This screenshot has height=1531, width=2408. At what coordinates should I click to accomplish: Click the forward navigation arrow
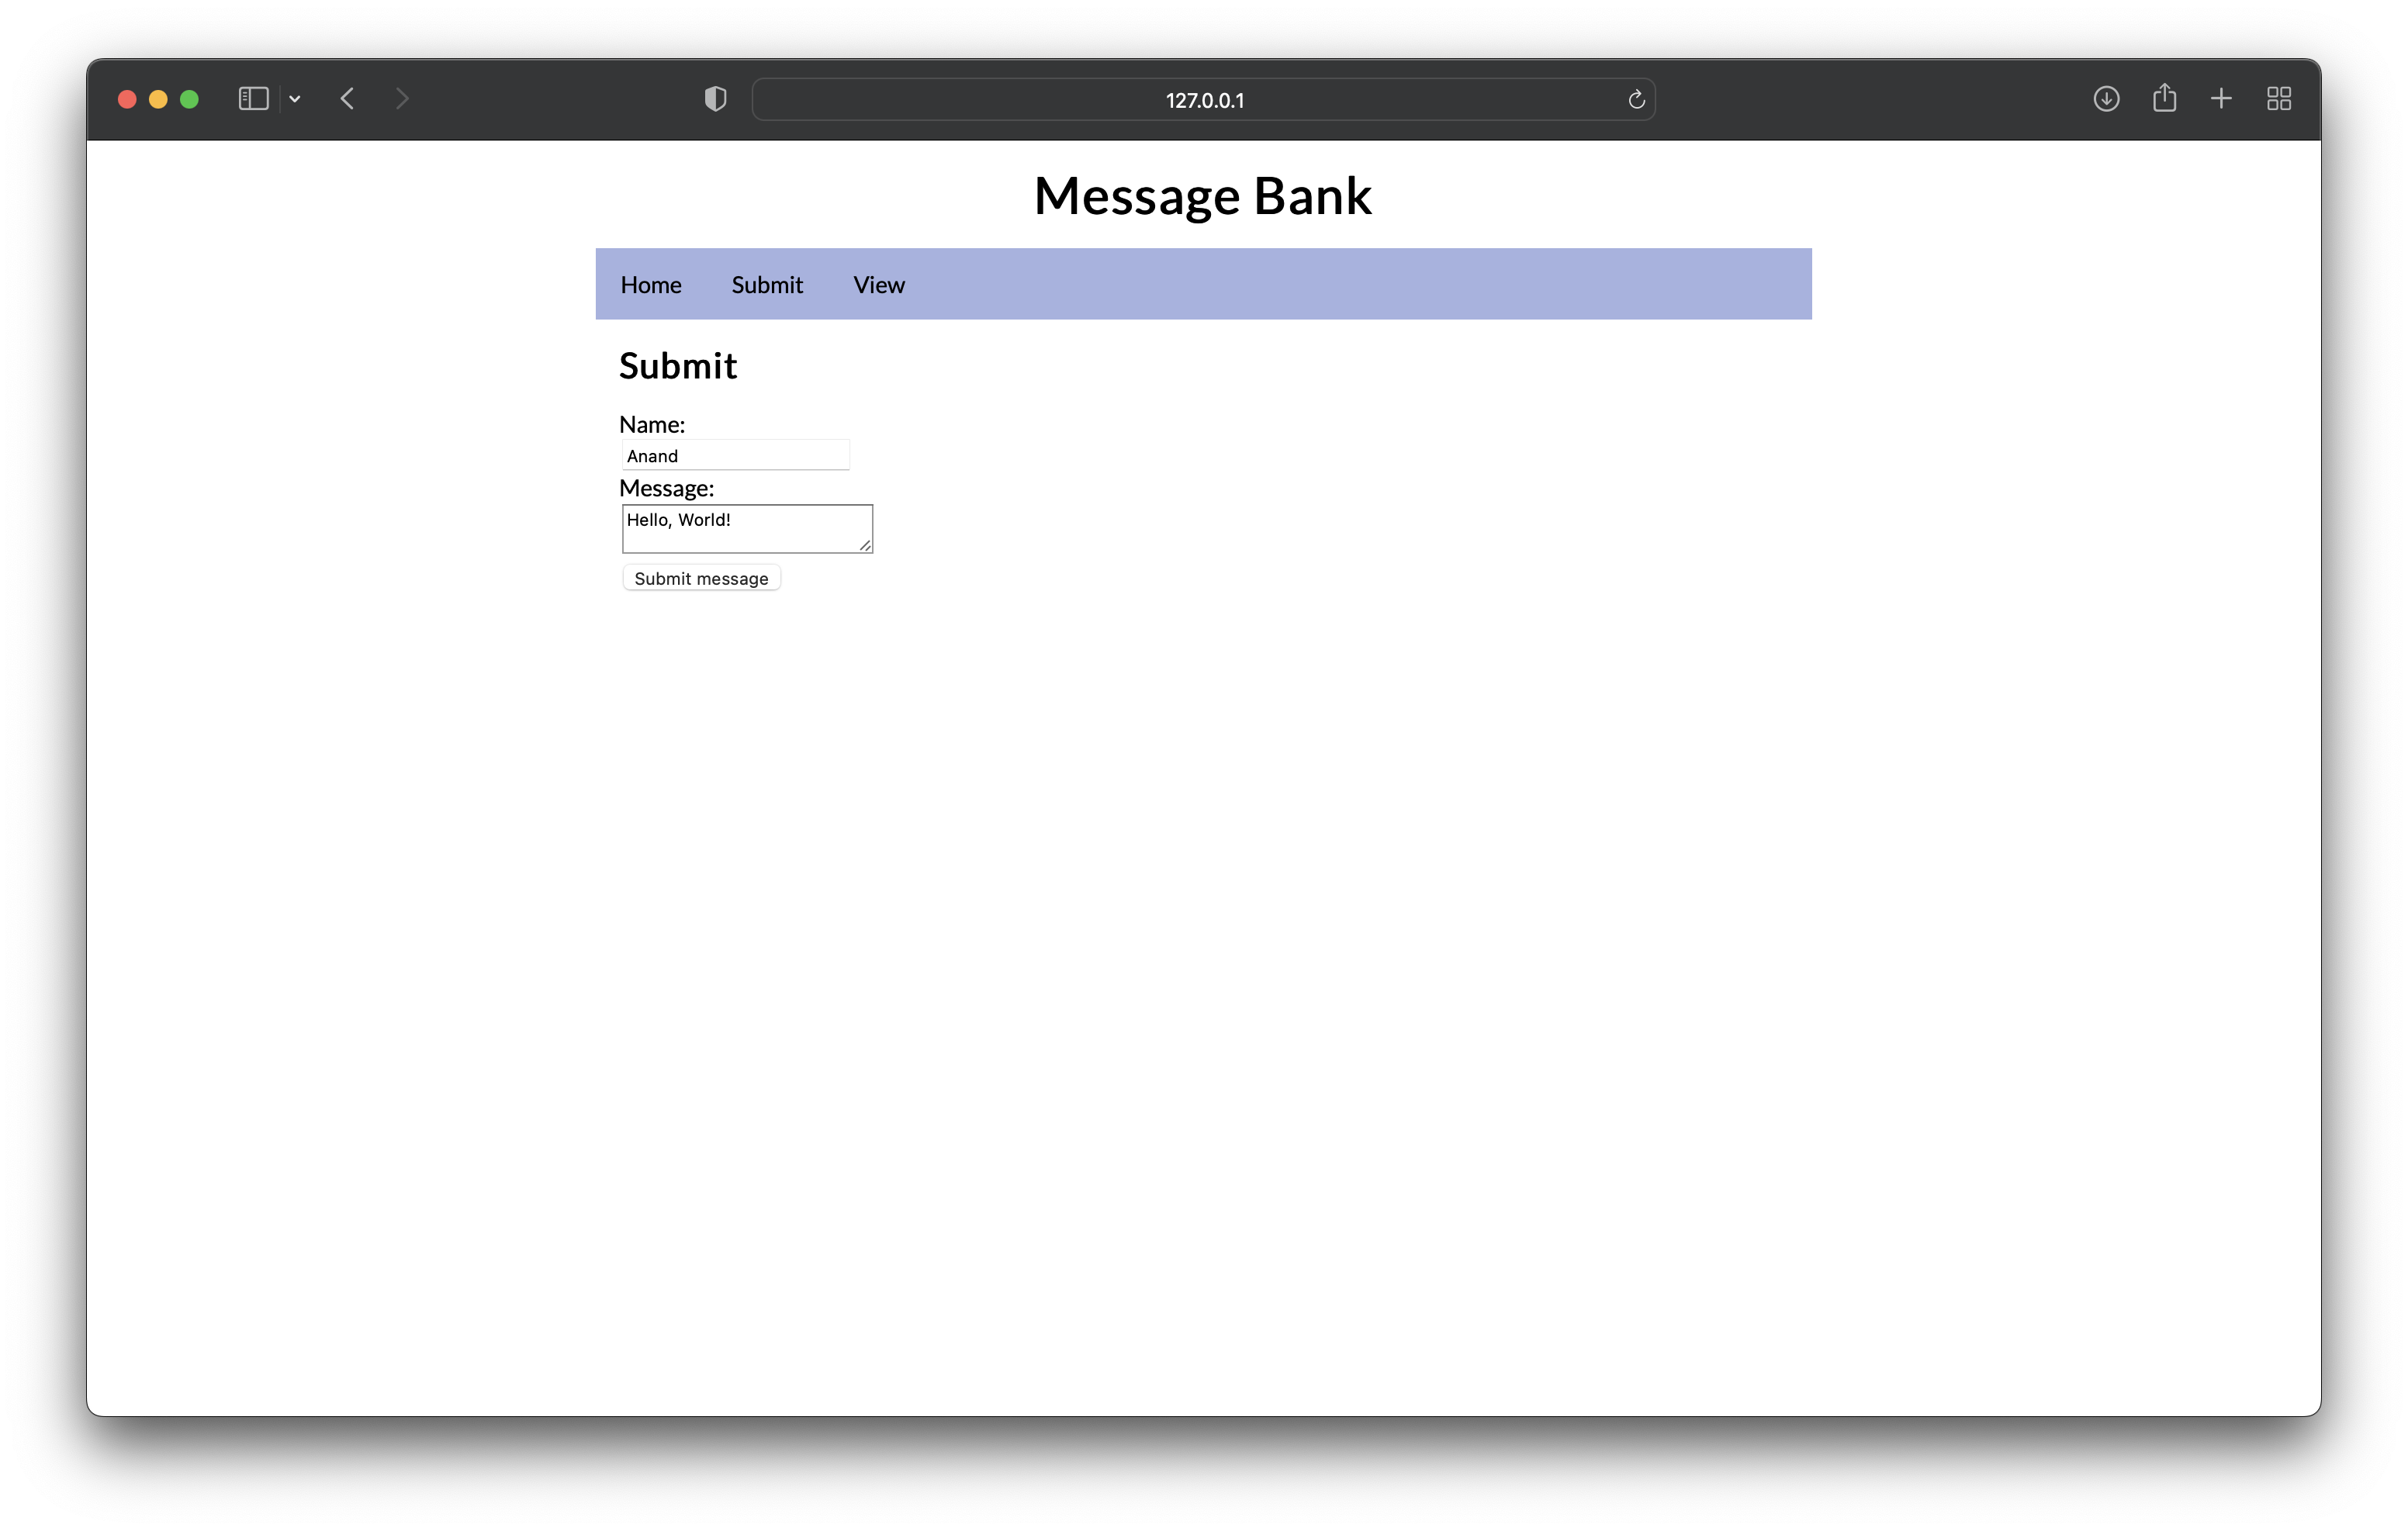pos(402,99)
